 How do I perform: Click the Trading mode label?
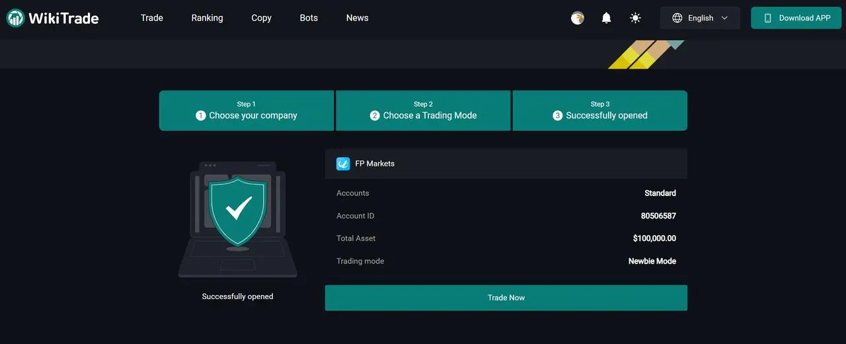[x=360, y=261]
